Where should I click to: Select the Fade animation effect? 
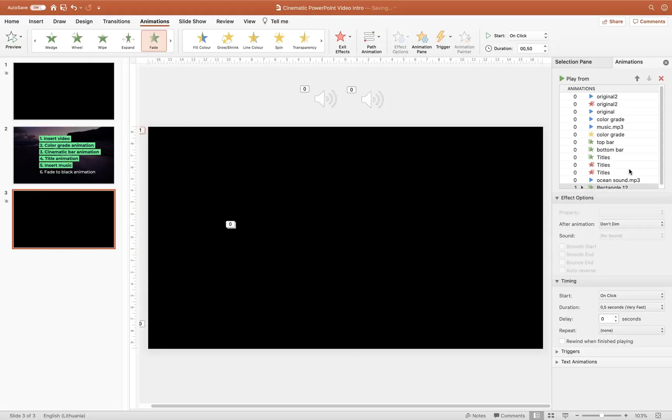pyautogui.click(x=154, y=40)
